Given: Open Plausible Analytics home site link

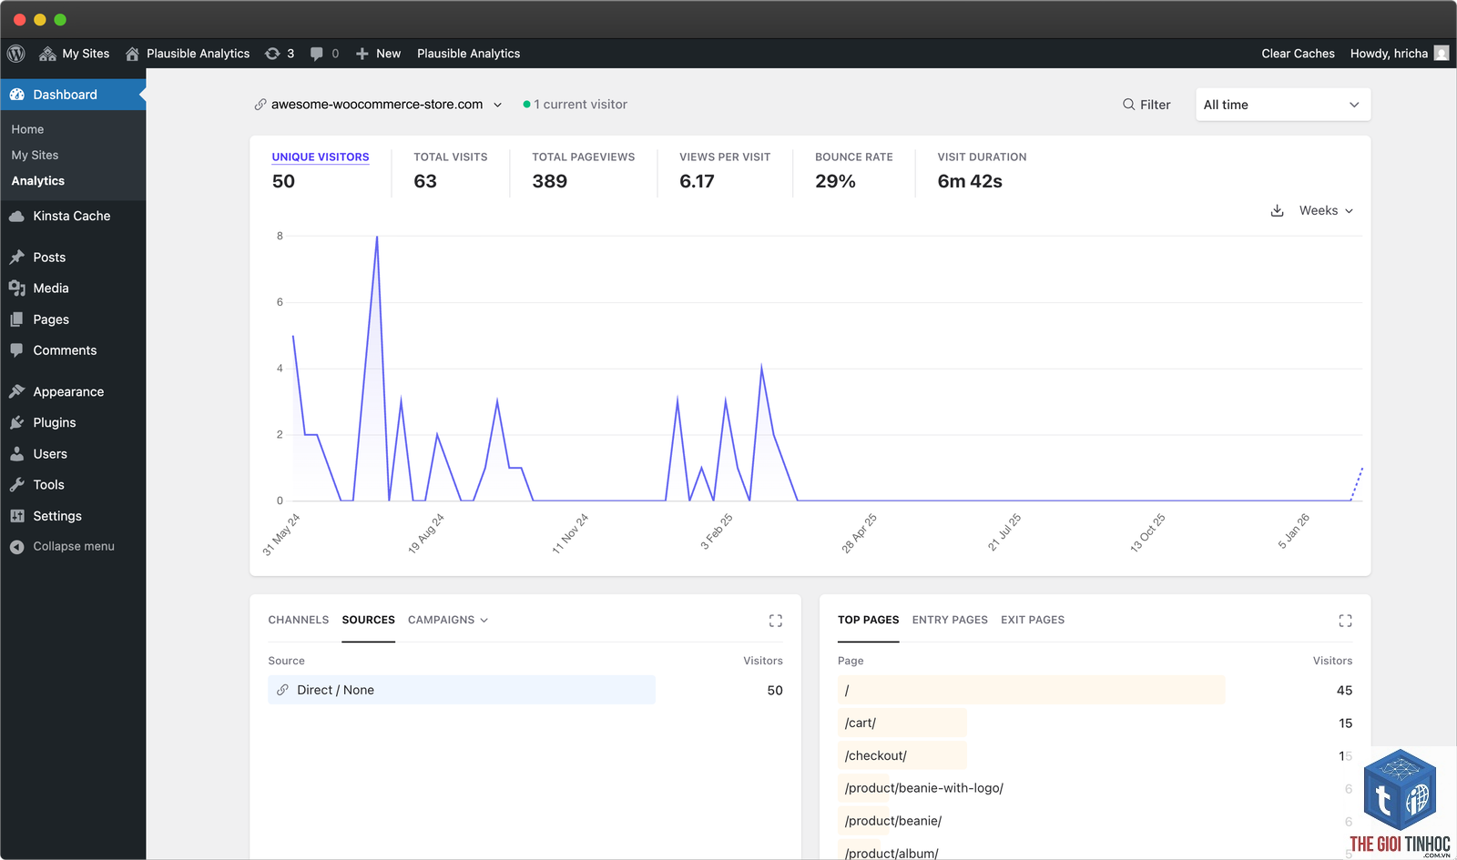Looking at the screenshot, I should tap(187, 54).
